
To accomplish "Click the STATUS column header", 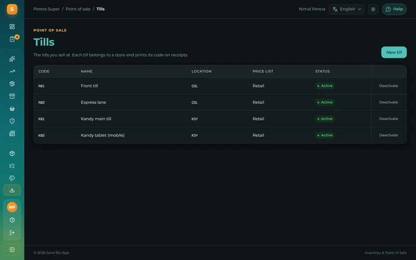I will 322,71.
